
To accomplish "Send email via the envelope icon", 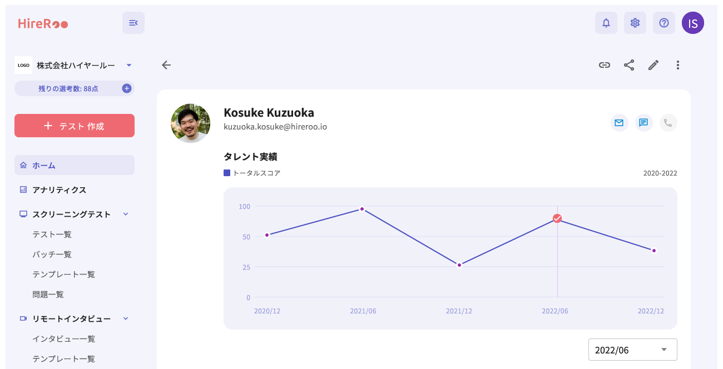I will (620, 123).
